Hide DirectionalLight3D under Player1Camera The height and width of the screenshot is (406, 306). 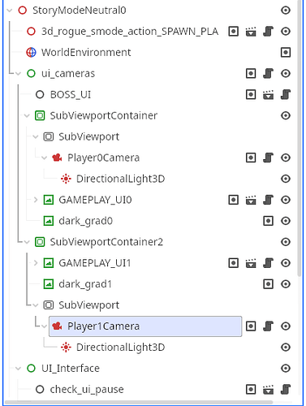tap(286, 348)
